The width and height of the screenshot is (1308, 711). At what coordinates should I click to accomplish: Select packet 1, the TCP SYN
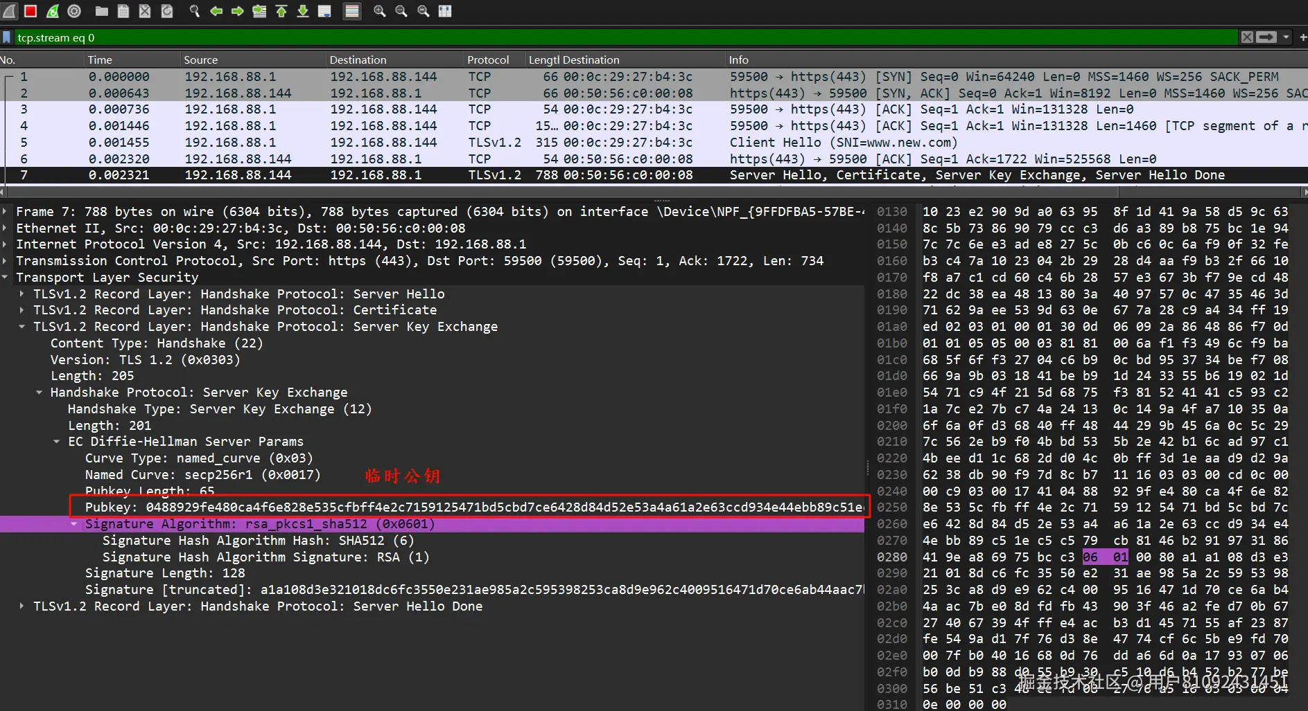(654, 77)
